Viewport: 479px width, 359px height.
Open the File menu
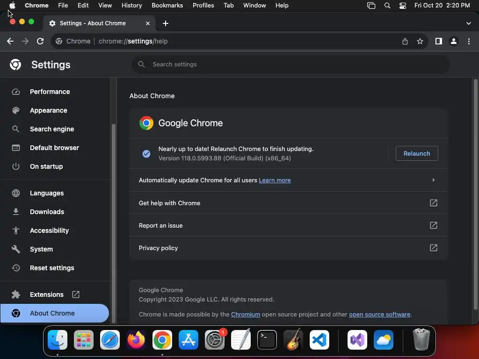[x=63, y=6]
